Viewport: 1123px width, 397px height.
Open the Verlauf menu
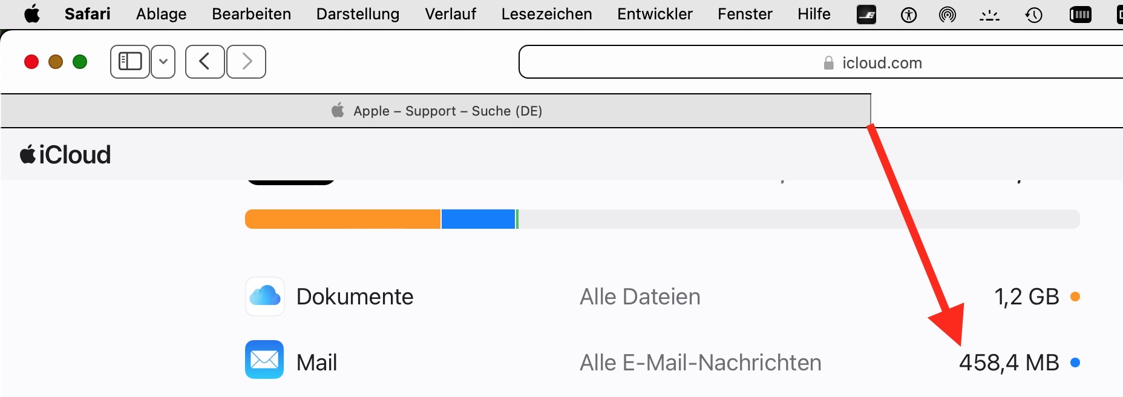[x=450, y=14]
